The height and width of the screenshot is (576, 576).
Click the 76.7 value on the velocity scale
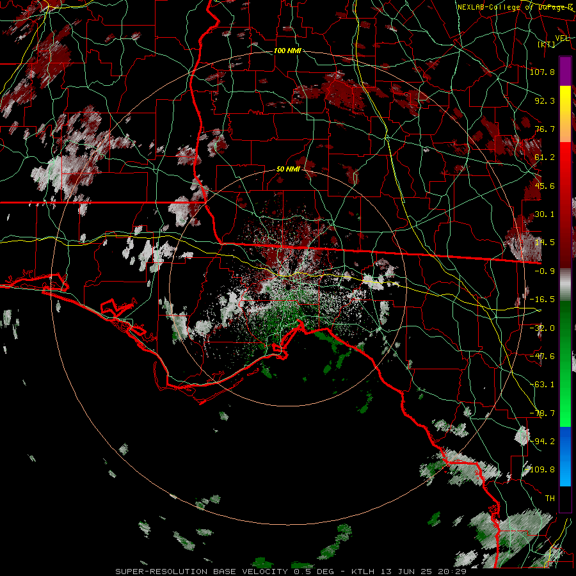pyautogui.click(x=545, y=129)
